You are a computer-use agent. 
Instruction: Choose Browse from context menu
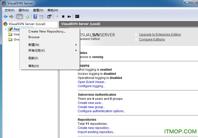pyautogui.click(x=34, y=37)
